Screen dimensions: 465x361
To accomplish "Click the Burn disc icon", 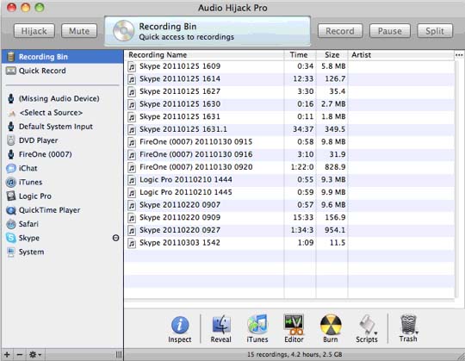I will 331,325.
